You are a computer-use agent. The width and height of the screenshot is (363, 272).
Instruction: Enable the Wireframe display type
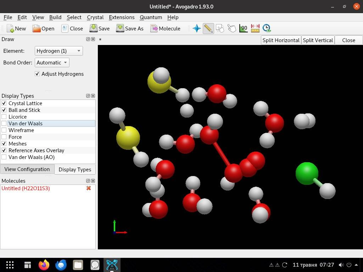4,130
